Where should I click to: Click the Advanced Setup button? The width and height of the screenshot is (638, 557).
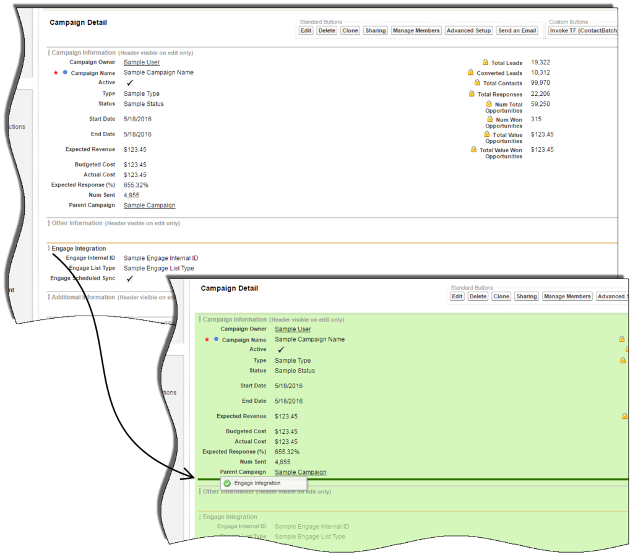[x=468, y=30]
